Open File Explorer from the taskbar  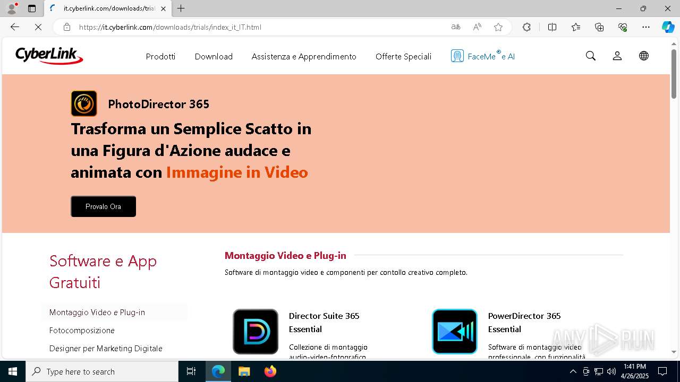pos(244,371)
